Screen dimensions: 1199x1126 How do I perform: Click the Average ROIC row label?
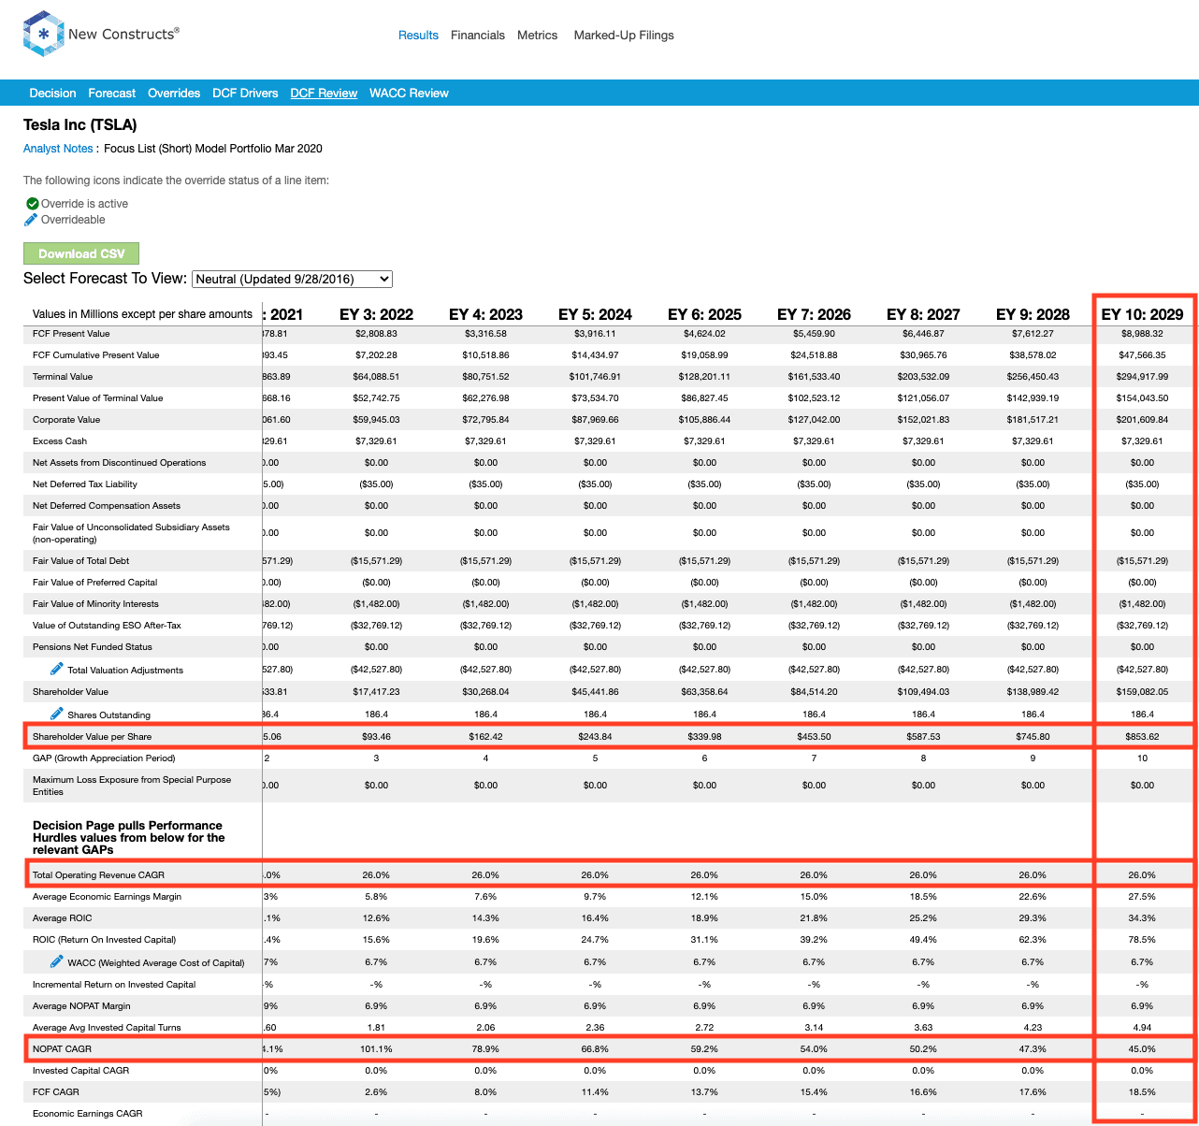[63, 918]
